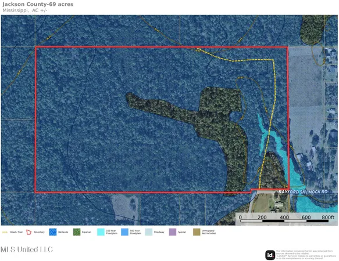Click the Road / Trail dashed-line legend icon
This screenshot has width=339, height=261.
point(5,233)
